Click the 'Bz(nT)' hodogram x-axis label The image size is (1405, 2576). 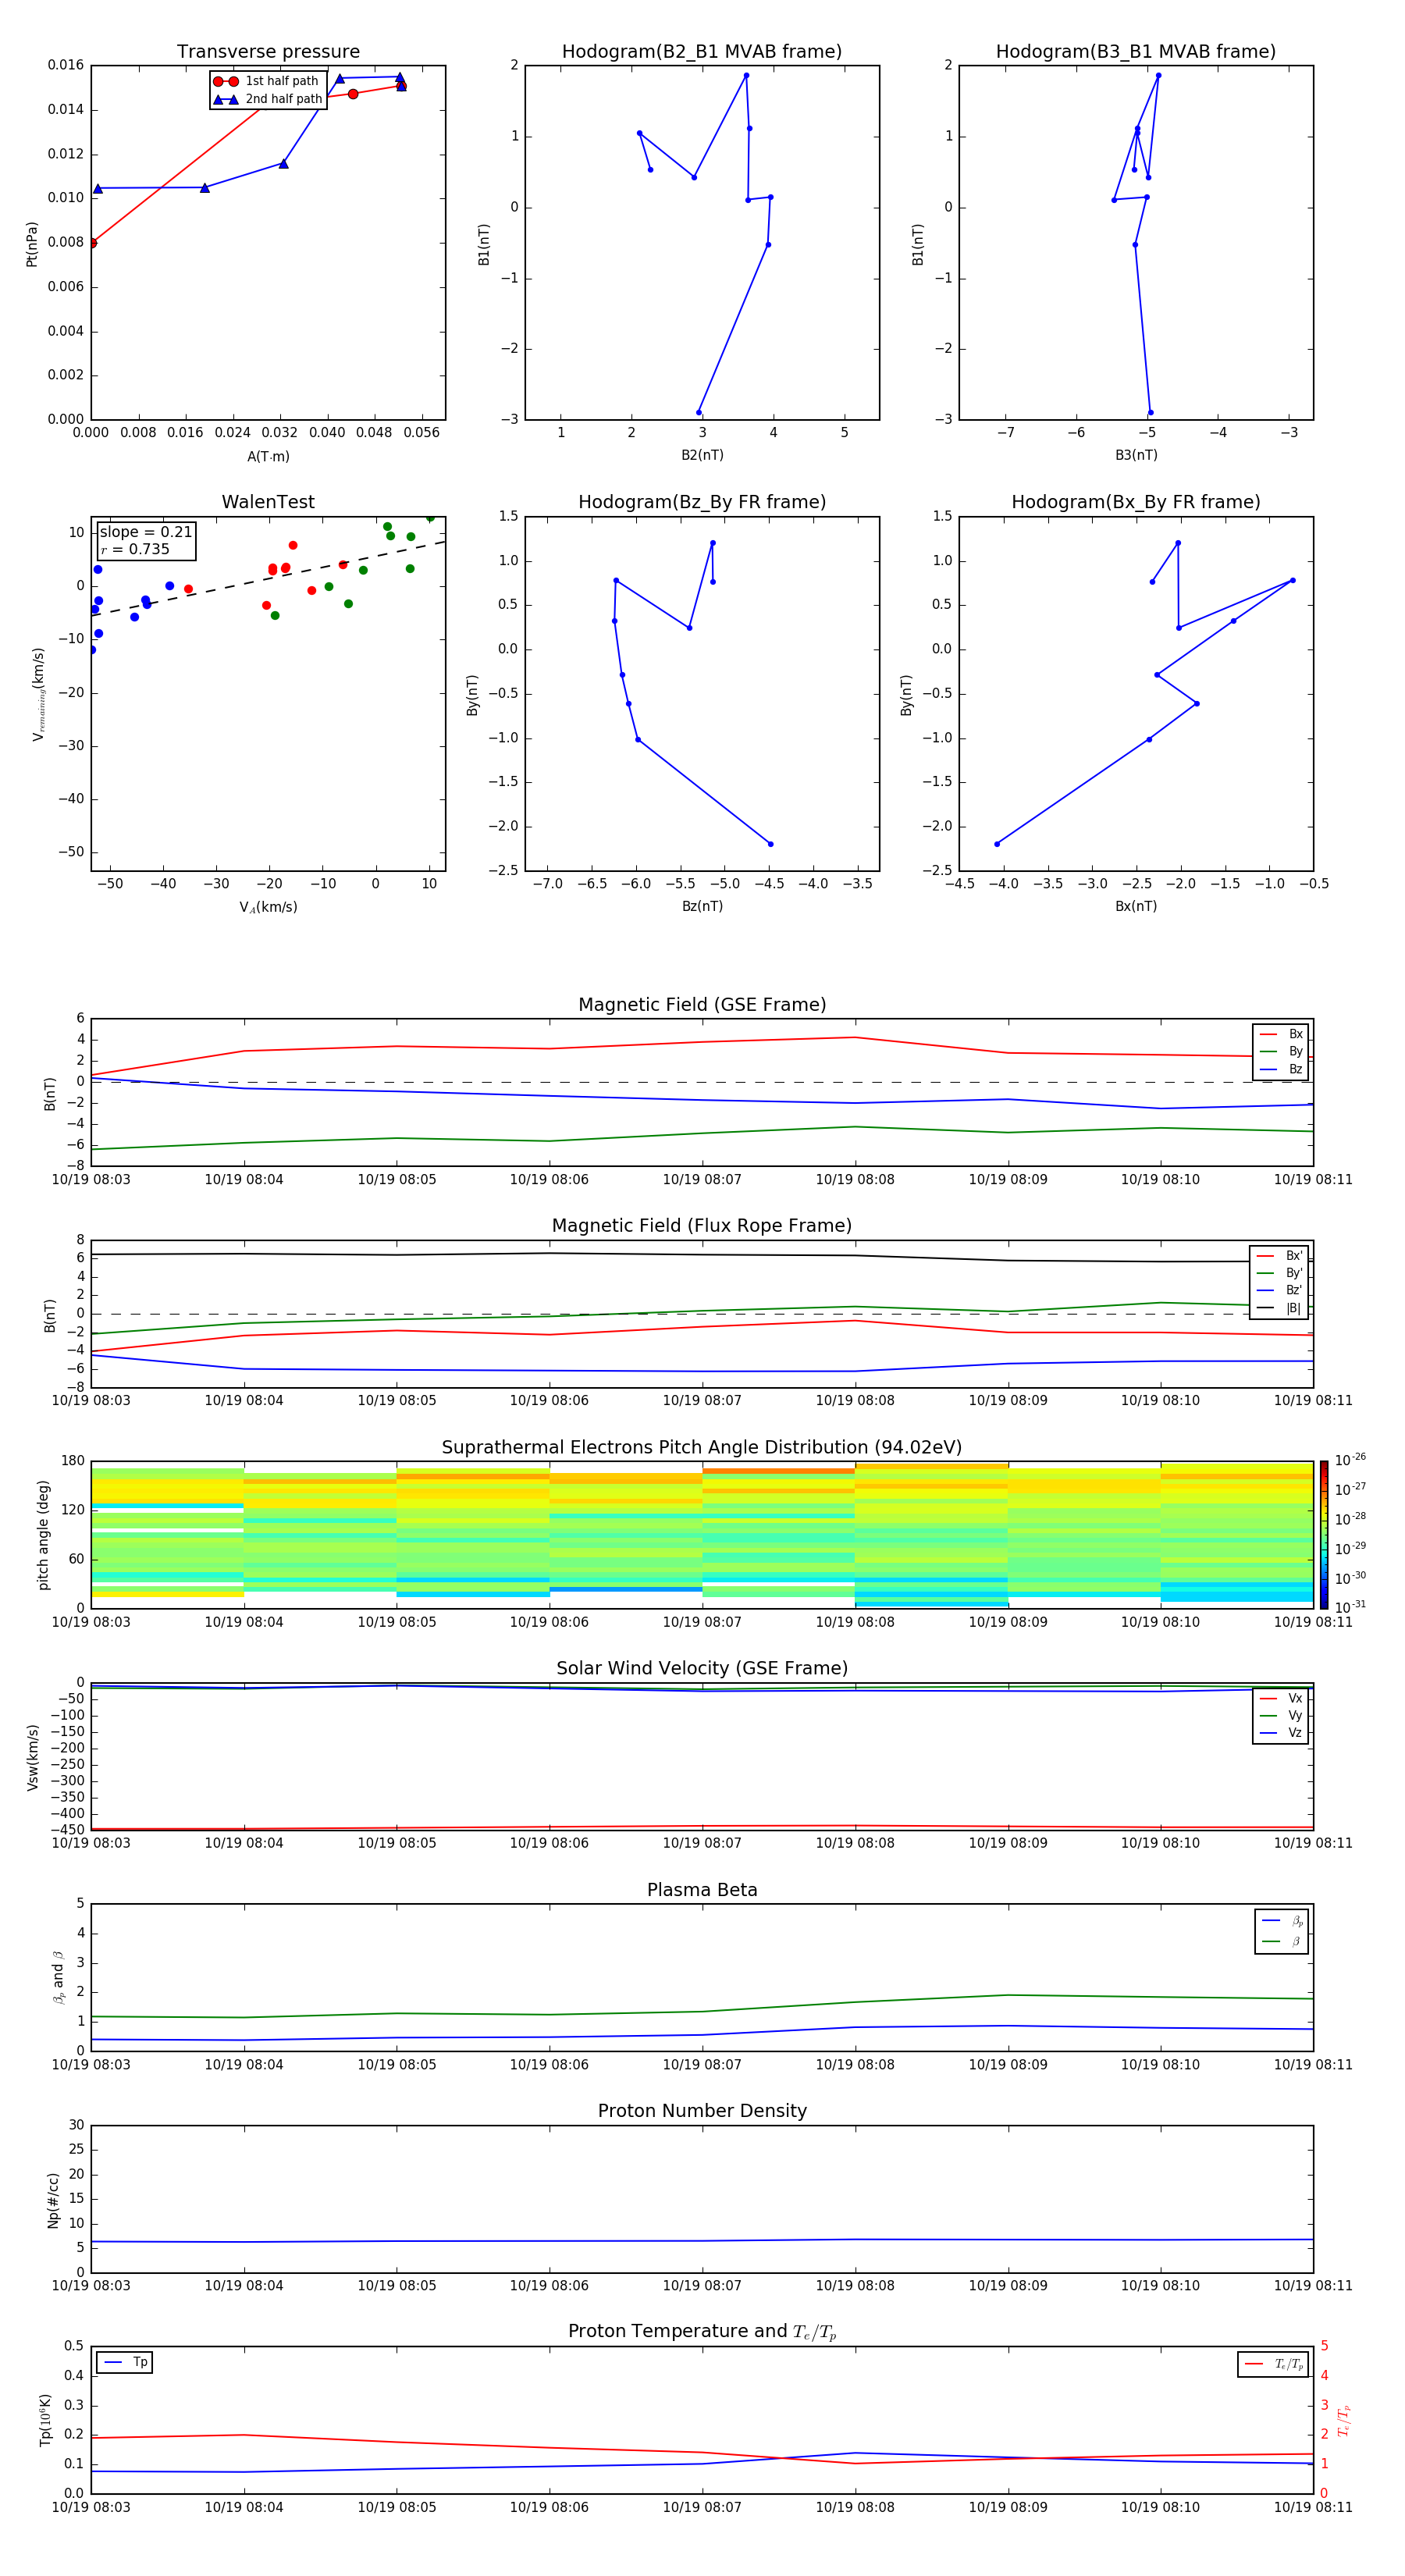pyautogui.click(x=702, y=906)
